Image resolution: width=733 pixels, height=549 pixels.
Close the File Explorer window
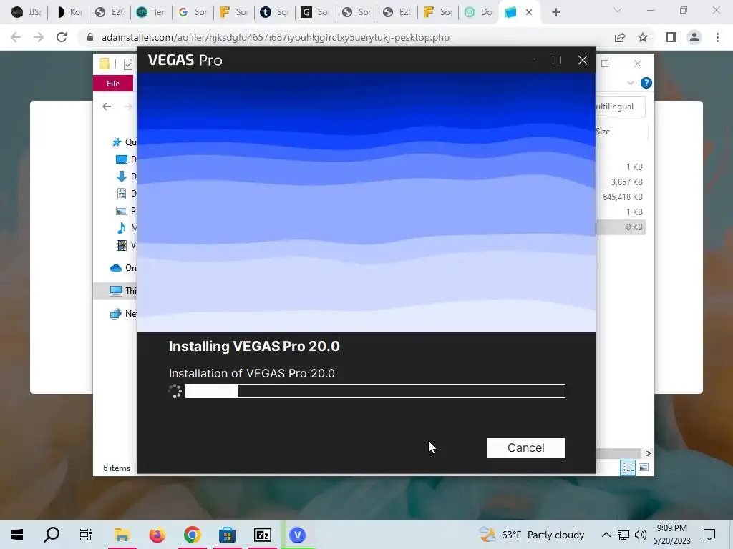637,64
